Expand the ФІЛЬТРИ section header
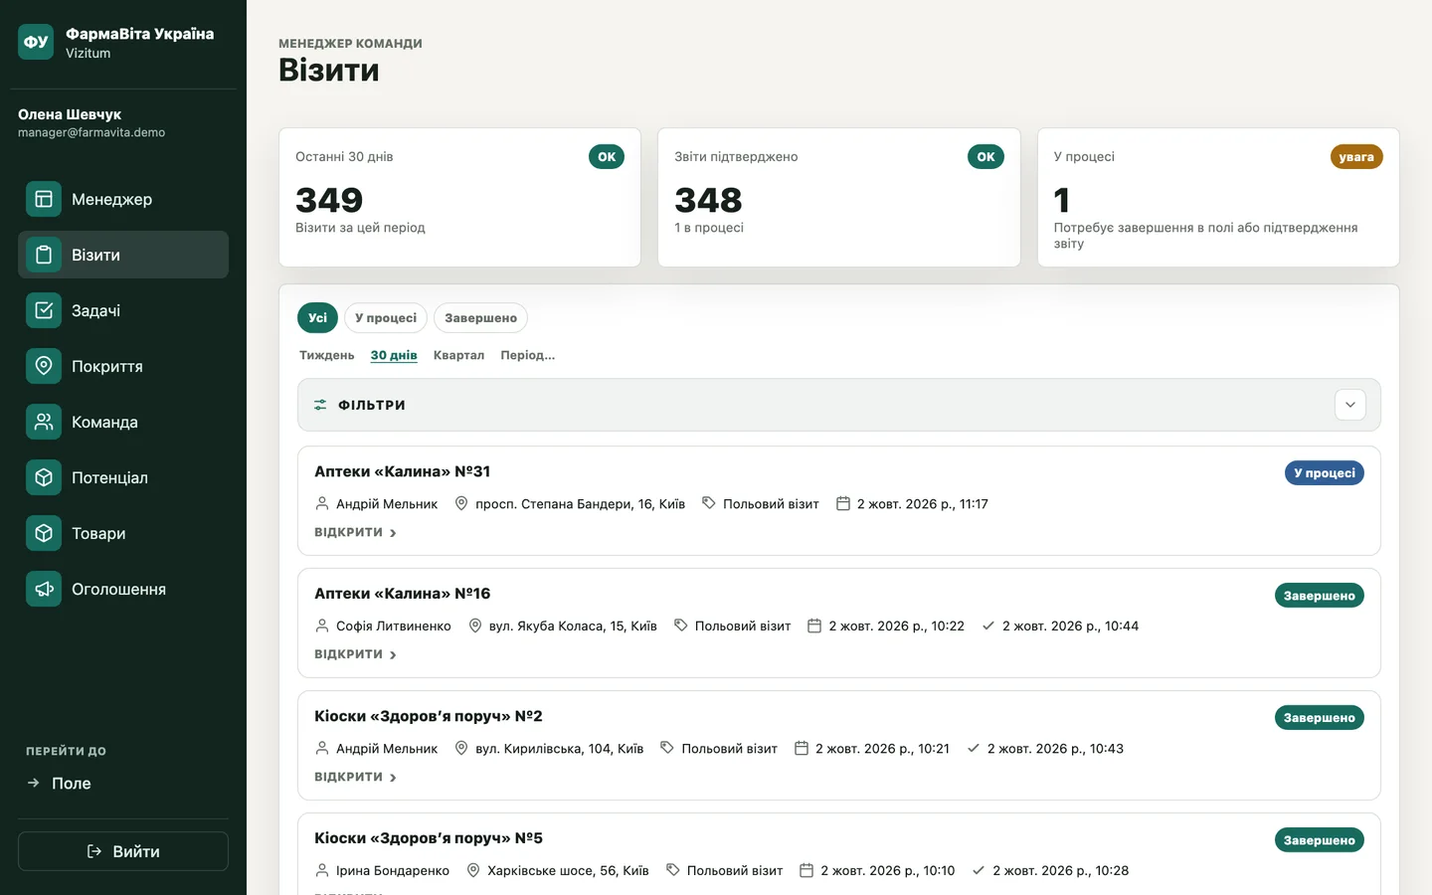 (x=839, y=405)
